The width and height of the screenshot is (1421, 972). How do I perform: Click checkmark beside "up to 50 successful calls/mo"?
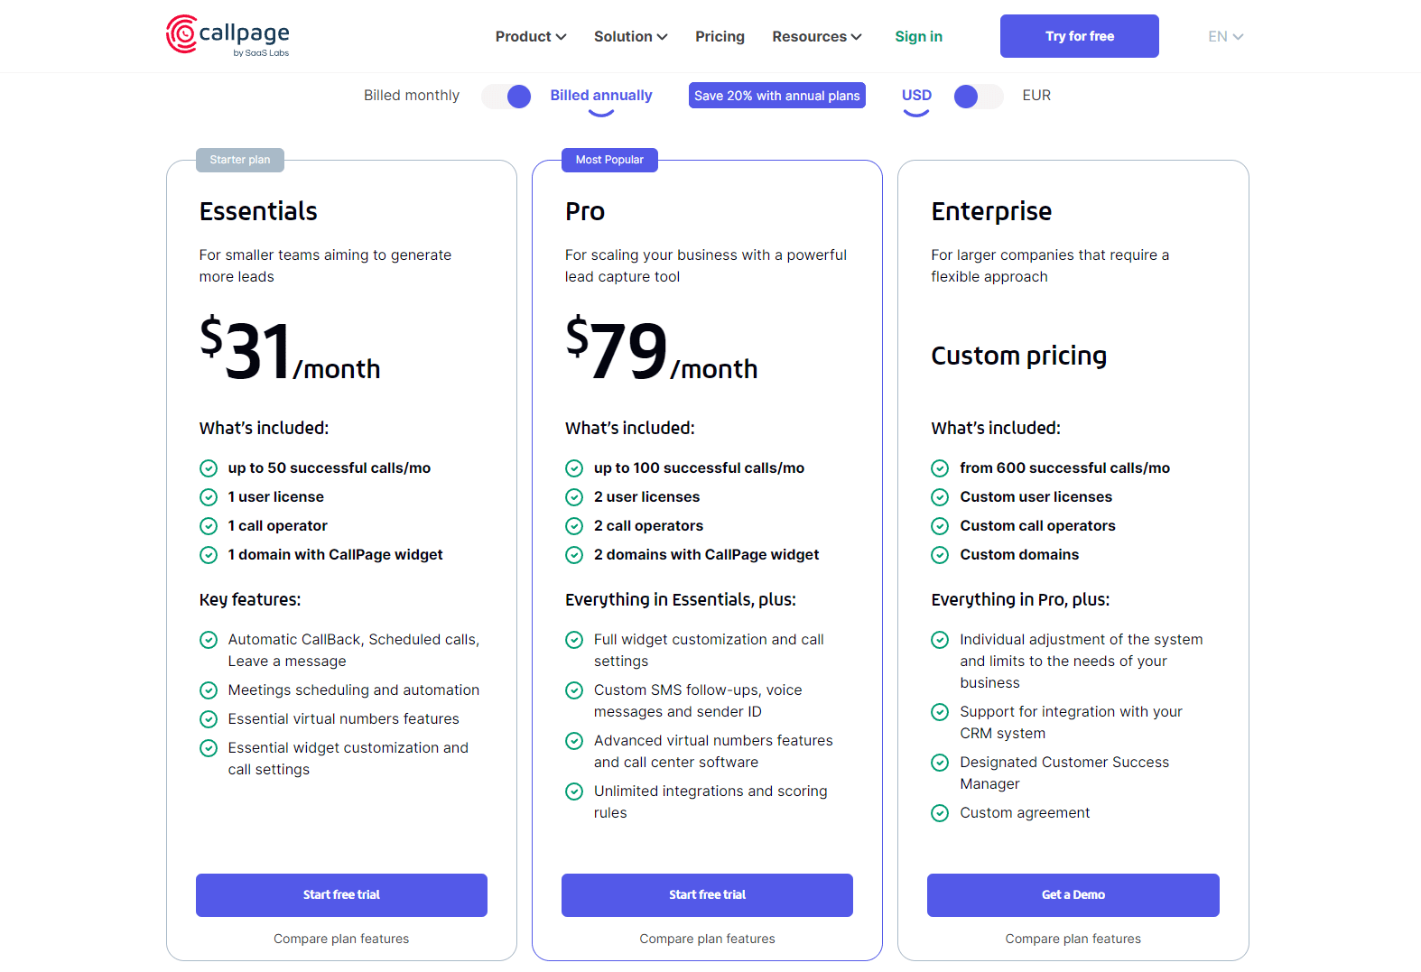coord(209,468)
